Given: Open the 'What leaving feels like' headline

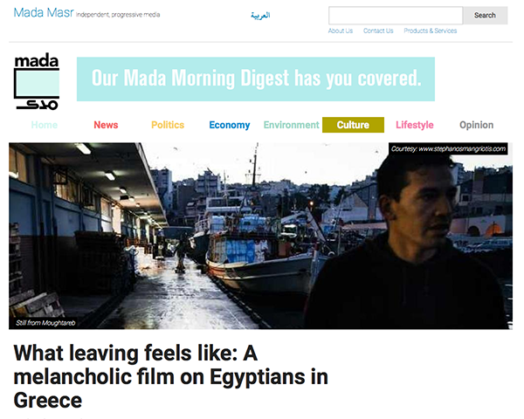Looking at the screenshot, I should pyautogui.click(x=171, y=376).
